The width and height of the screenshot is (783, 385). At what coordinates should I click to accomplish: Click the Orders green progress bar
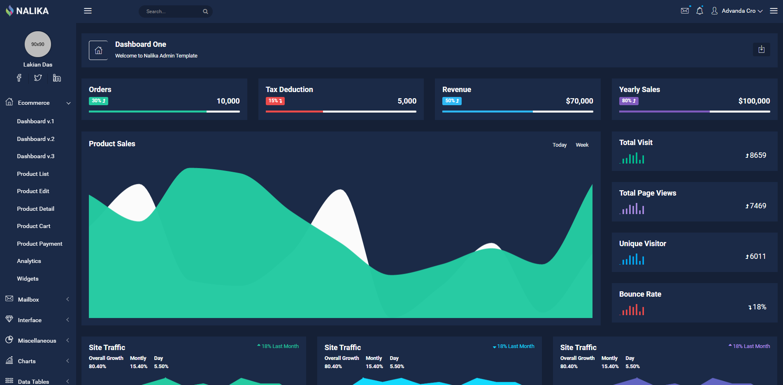tap(148, 111)
